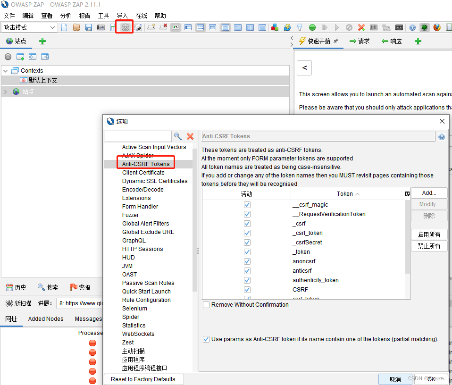Click green plus beside the 站点 tab
The image size is (452, 385).
tap(42, 41)
